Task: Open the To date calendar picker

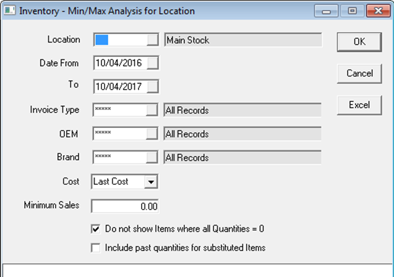Action: [152, 87]
